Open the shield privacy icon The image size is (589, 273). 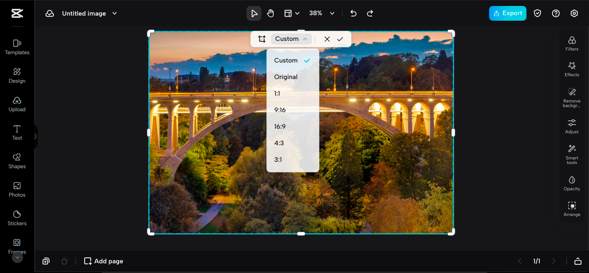(537, 13)
